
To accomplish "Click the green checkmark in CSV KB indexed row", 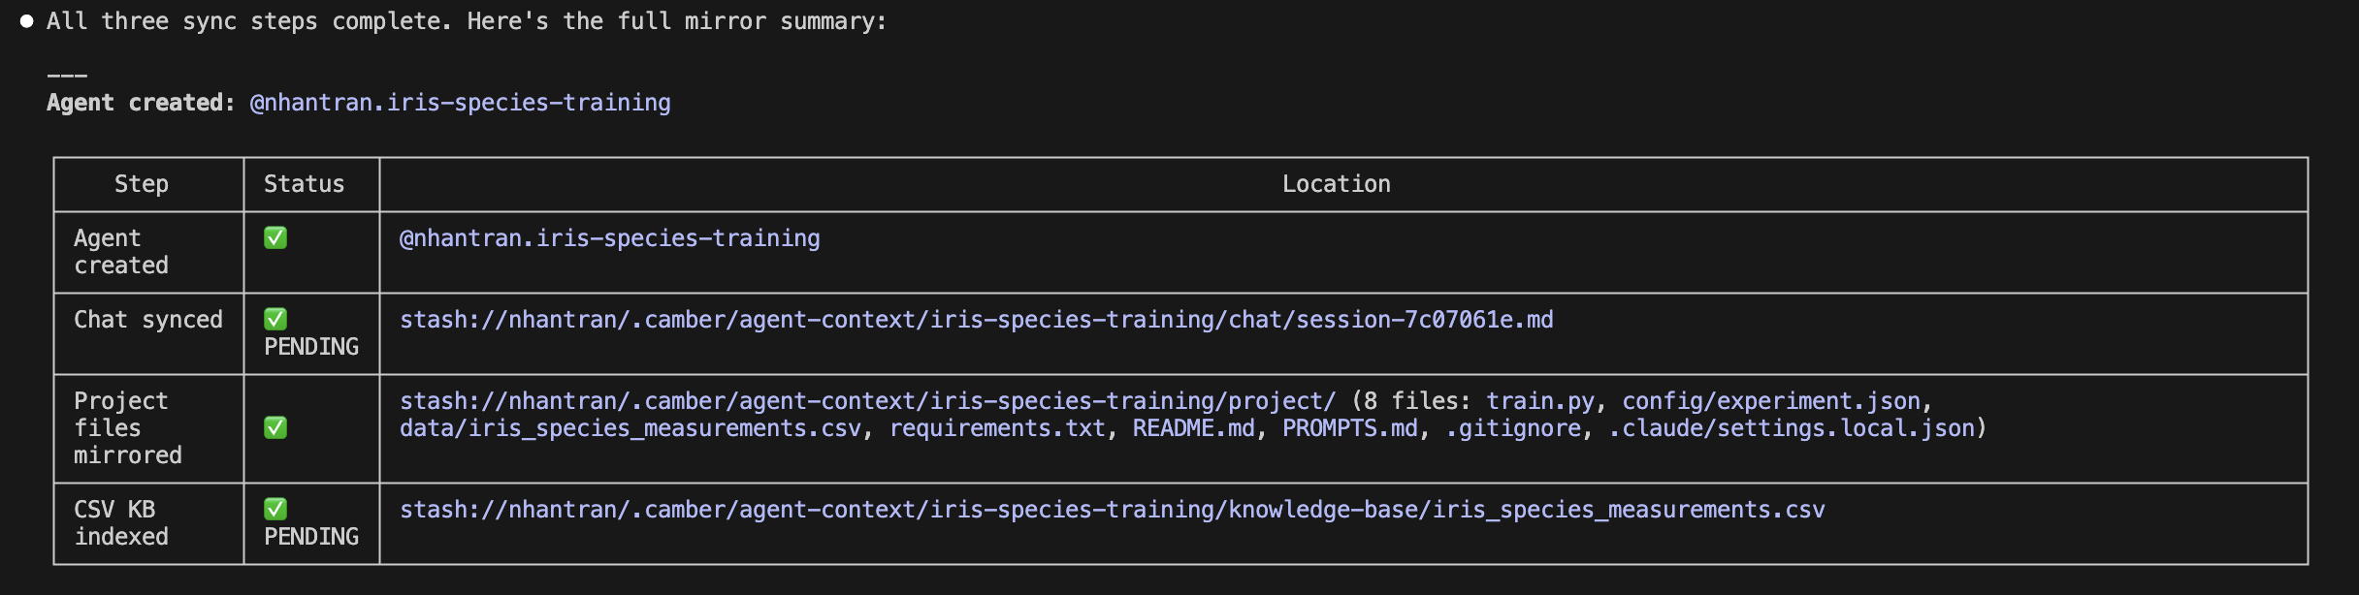I will (x=275, y=510).
